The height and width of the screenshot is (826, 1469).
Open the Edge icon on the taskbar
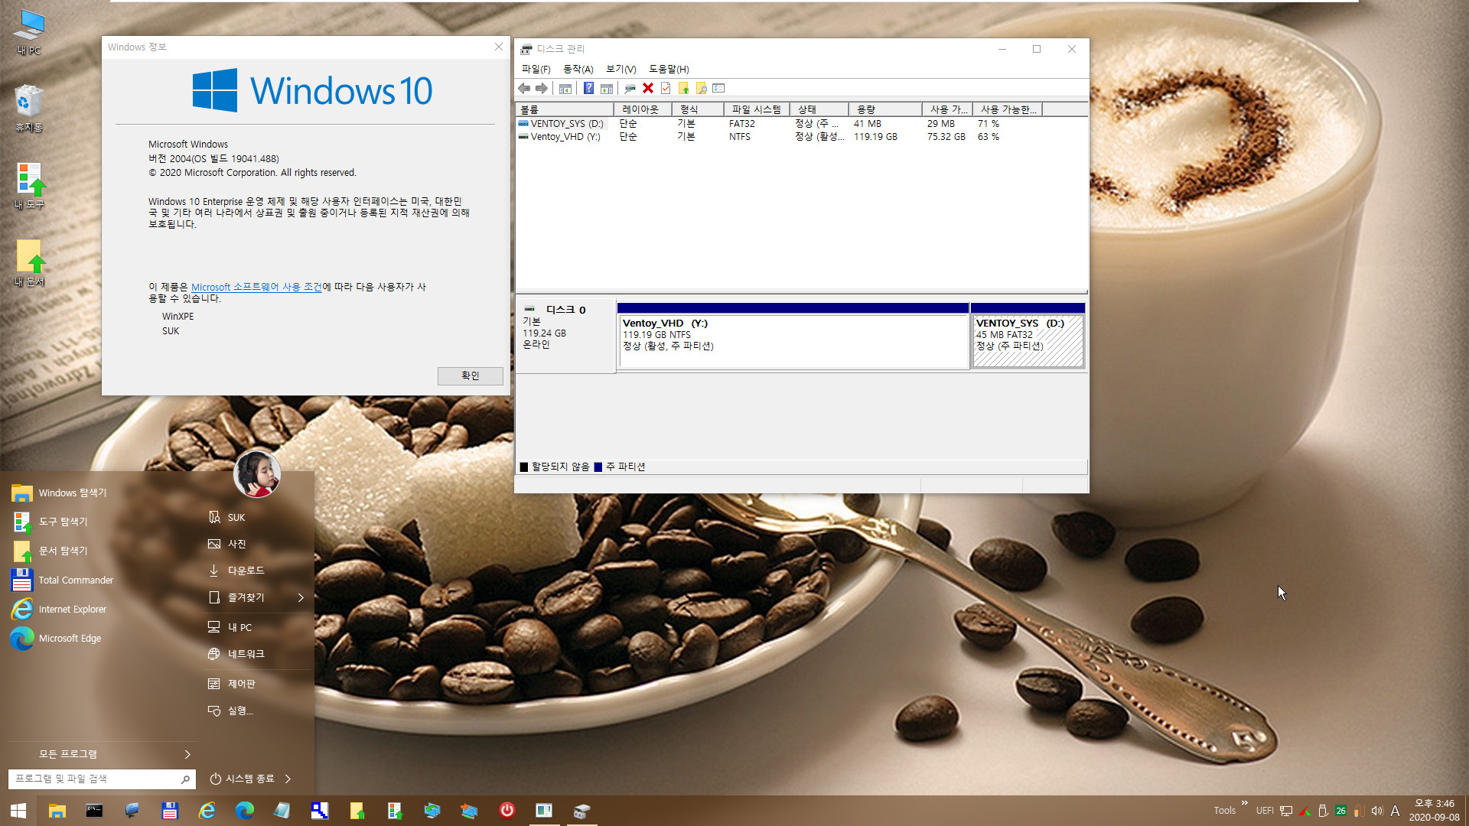244,811
